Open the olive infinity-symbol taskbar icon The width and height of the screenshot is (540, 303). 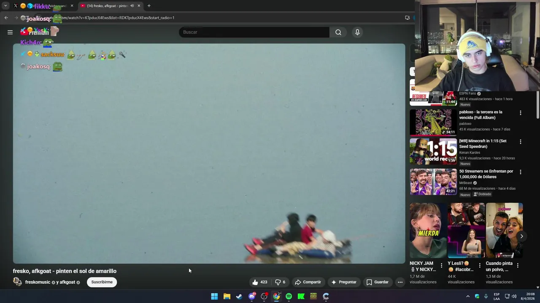pos(313,296)
